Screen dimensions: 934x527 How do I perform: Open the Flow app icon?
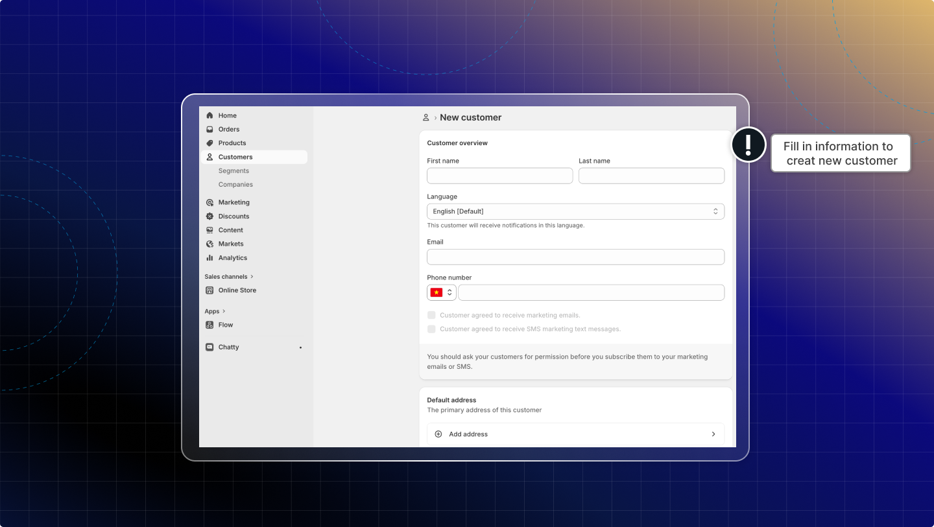click(x=210, y=325)
